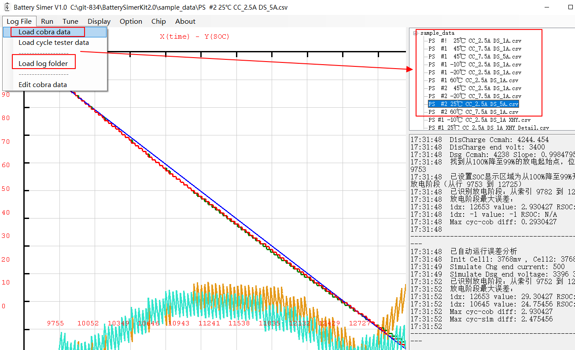Click x-axis label 10052
The width and height of the screenshot is (575, 350).
coord(88,323)
